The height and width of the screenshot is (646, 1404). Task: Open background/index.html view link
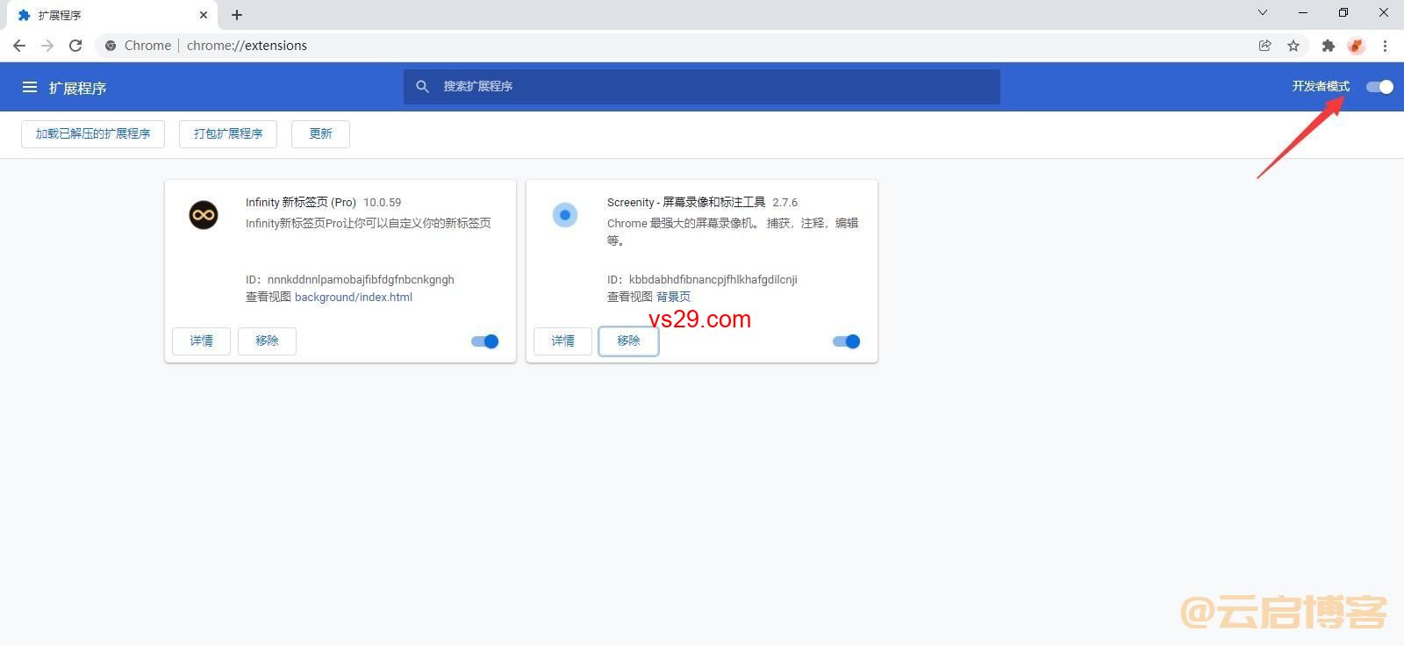coord(354,297)
